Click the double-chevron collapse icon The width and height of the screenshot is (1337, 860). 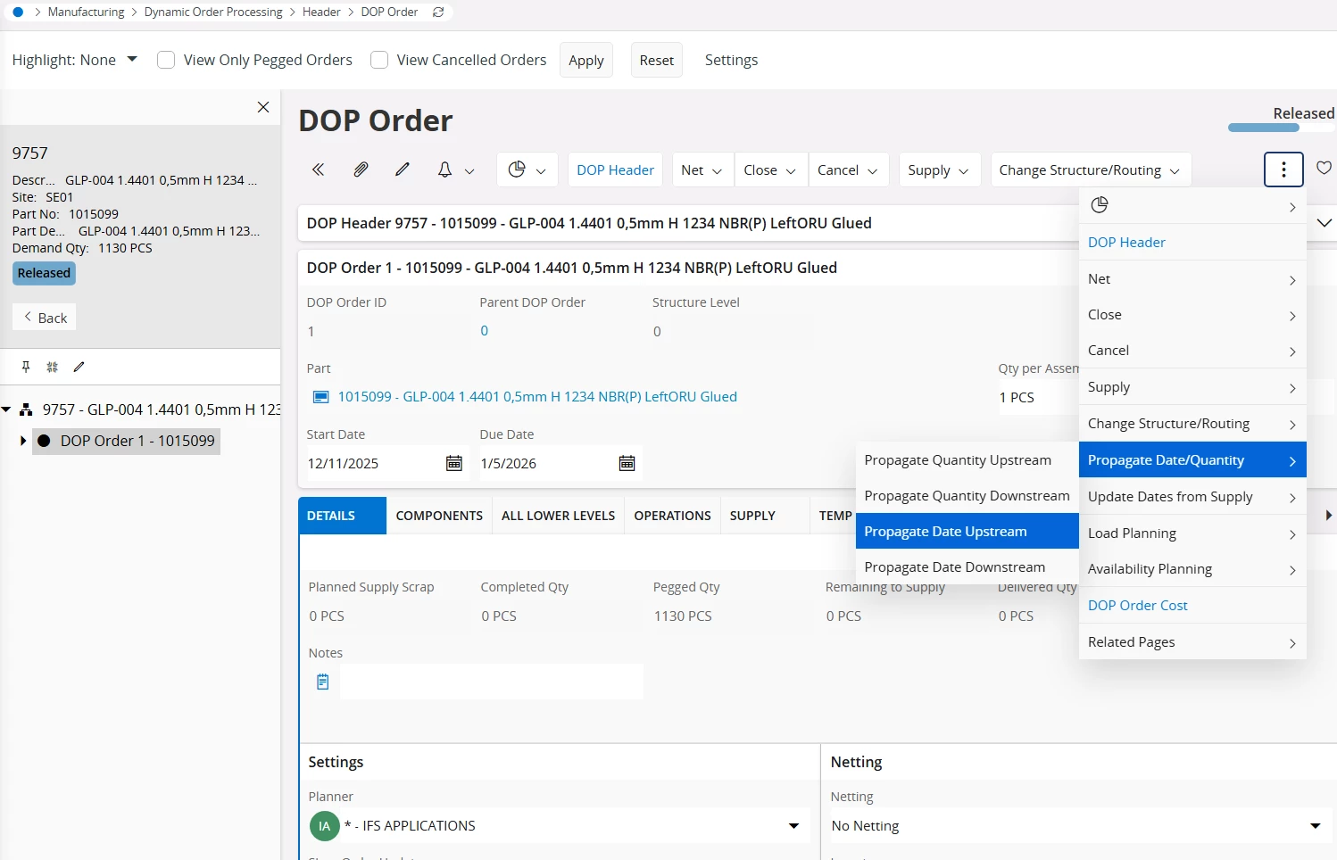click(319, 170)
